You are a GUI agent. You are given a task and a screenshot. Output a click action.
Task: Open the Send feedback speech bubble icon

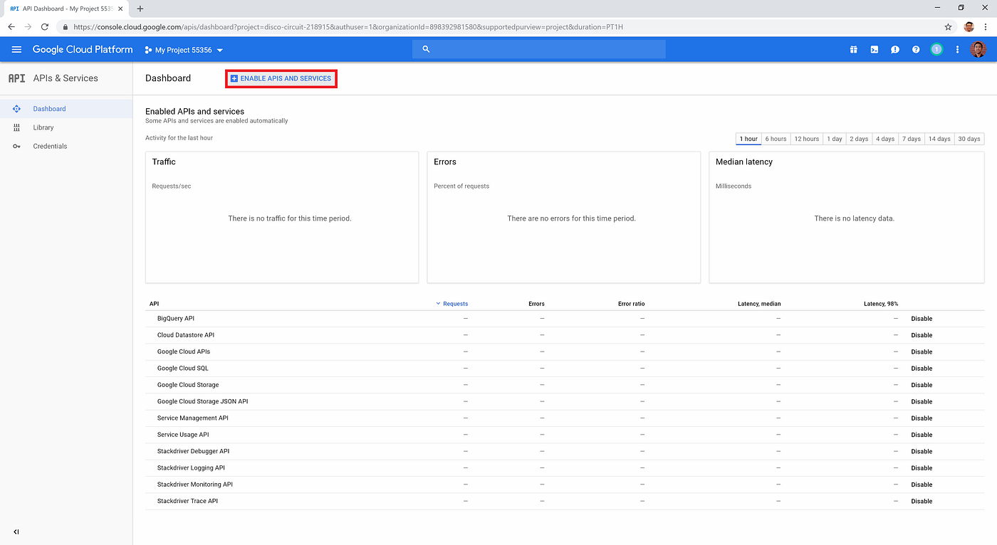coord(895,49)
